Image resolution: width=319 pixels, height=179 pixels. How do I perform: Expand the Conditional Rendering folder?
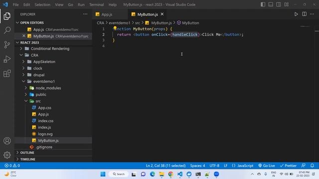tap(53, 49)
